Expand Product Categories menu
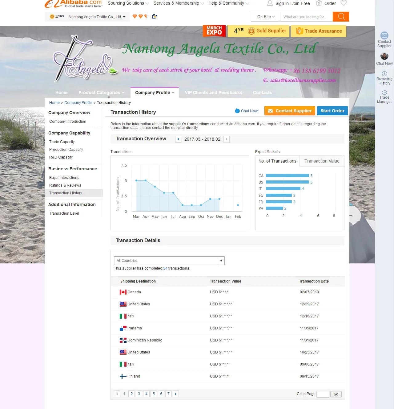Viewport: 394px width, 409px height. 101,93
